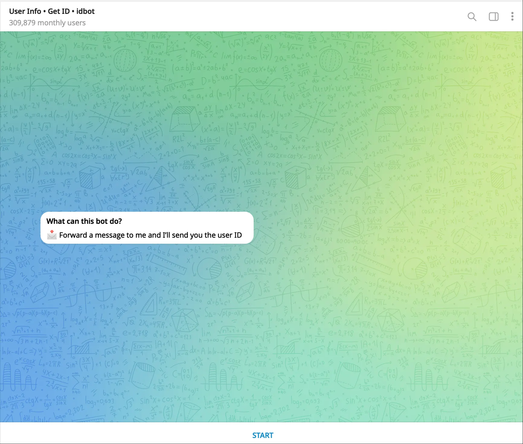Open search in this chat

472,17
